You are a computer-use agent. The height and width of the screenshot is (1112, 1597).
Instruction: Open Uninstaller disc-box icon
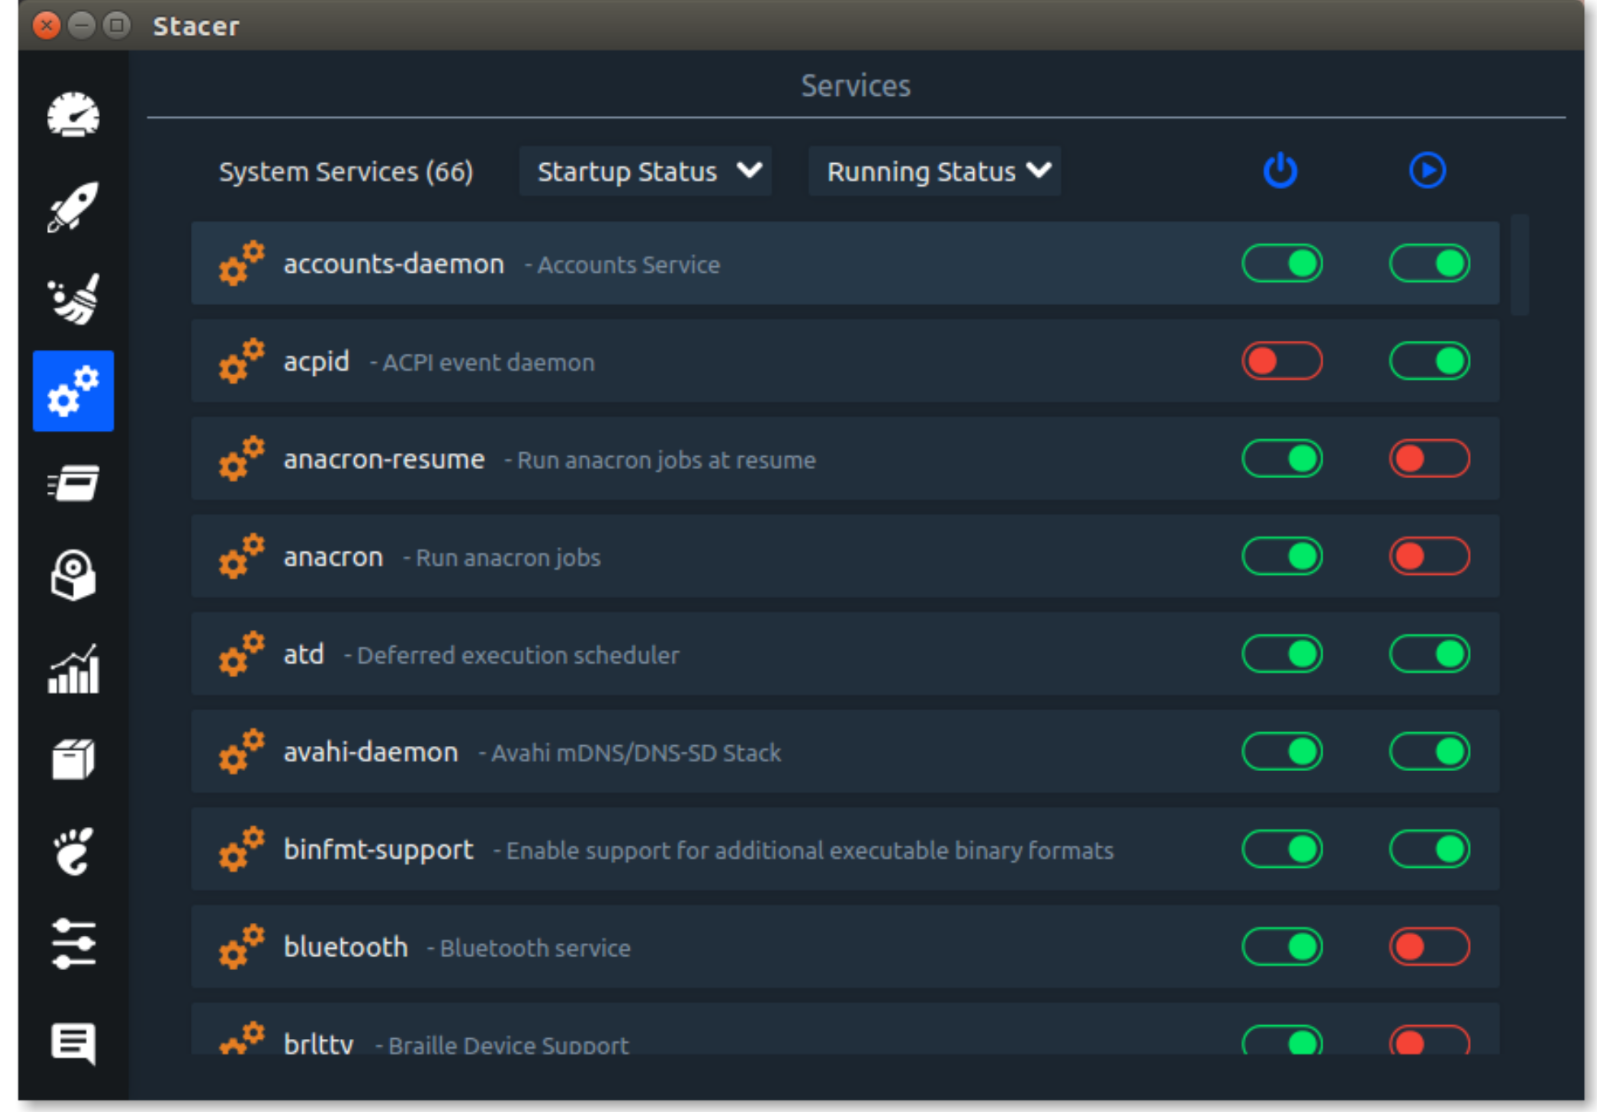(x=73, y=575)
